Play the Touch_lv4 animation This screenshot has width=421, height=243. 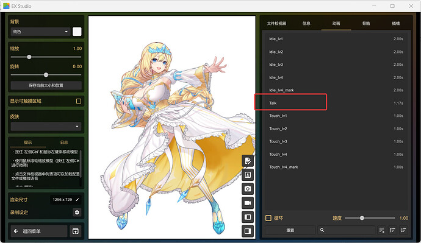coord(336,154)
